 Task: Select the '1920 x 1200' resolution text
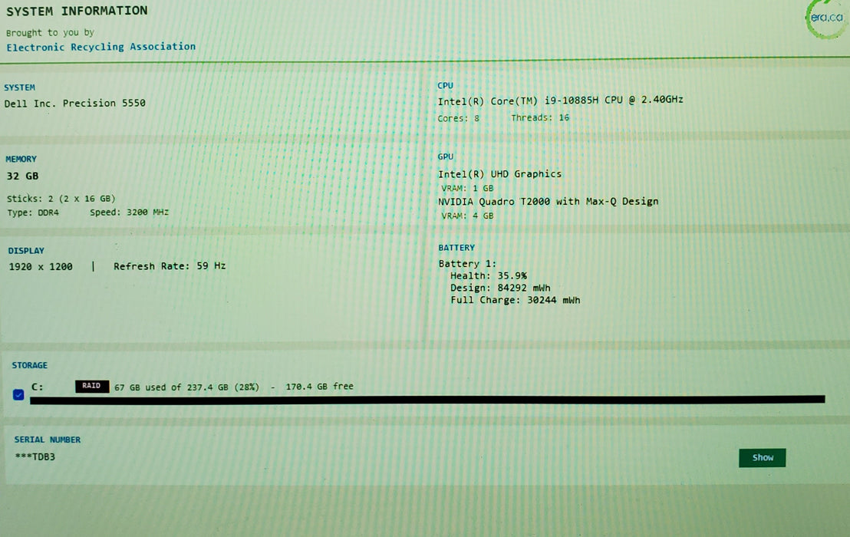click(41, 267)
